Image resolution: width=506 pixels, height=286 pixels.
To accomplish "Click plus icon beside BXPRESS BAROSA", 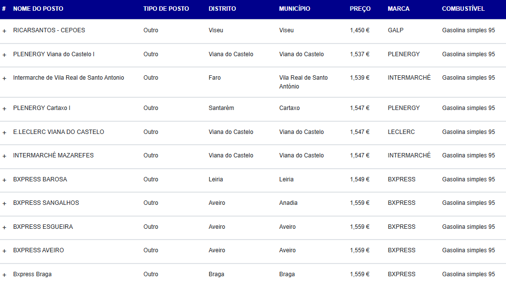I will click(4, 180).
